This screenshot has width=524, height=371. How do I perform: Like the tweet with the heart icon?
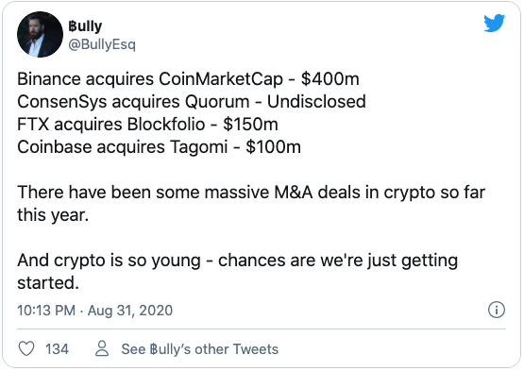coord(26,348)
